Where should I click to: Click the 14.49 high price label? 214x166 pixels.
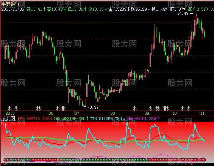183,13
